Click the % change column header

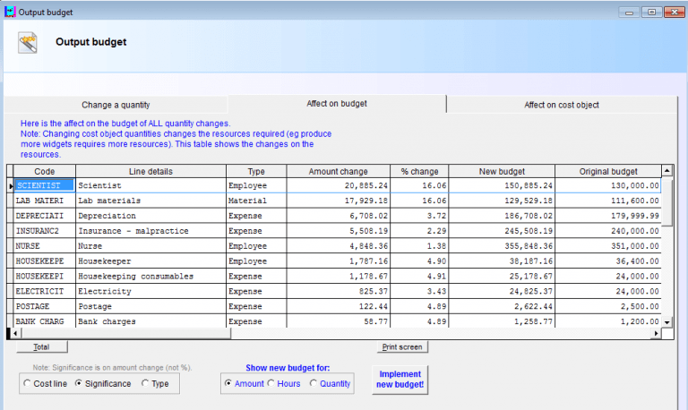[419, 172]
